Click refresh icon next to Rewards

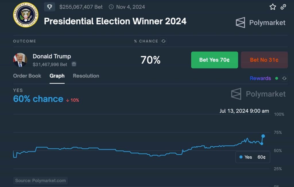pos(284,78)
